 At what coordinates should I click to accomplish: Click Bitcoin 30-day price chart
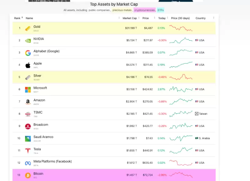pyautogui.click(x=181, y=175)
